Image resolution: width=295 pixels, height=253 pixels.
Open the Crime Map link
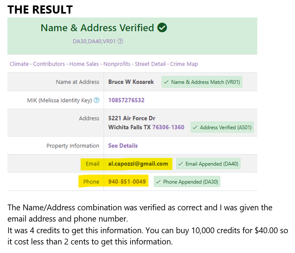[x=184, y=64]
